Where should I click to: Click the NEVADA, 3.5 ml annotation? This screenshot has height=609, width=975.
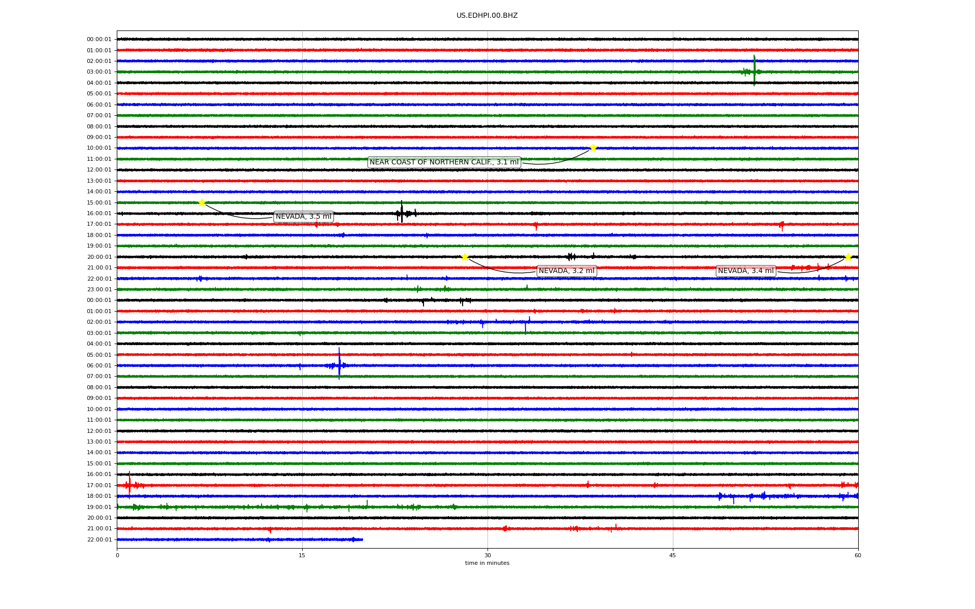303,217
